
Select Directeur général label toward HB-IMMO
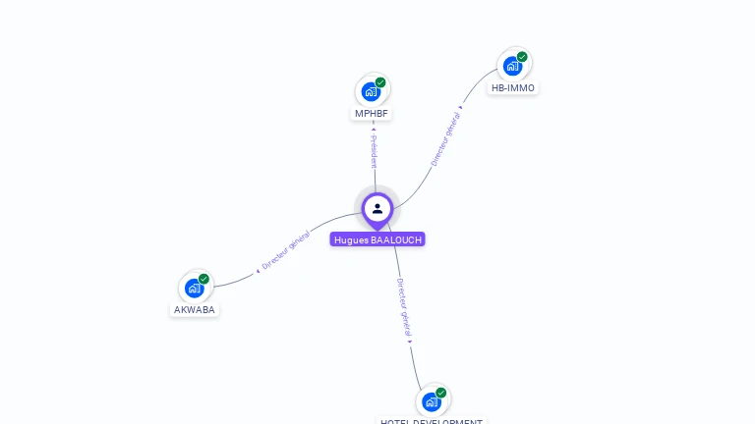(x=445, y=139)
